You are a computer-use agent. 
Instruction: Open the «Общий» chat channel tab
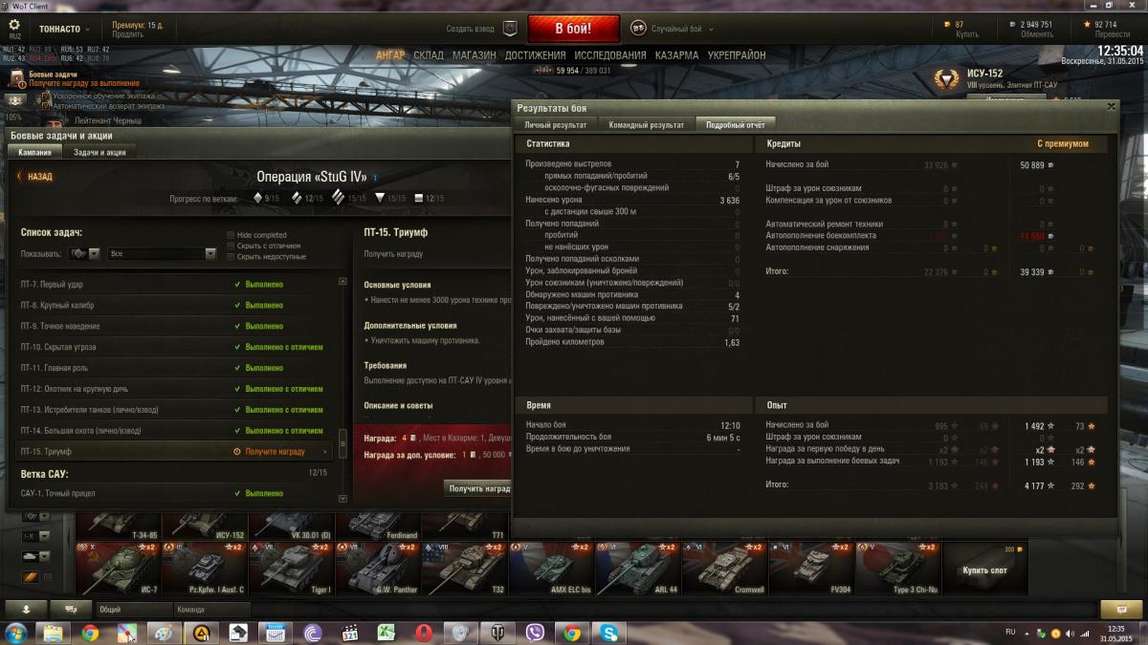pyautogui.click(x=132, y=609)
